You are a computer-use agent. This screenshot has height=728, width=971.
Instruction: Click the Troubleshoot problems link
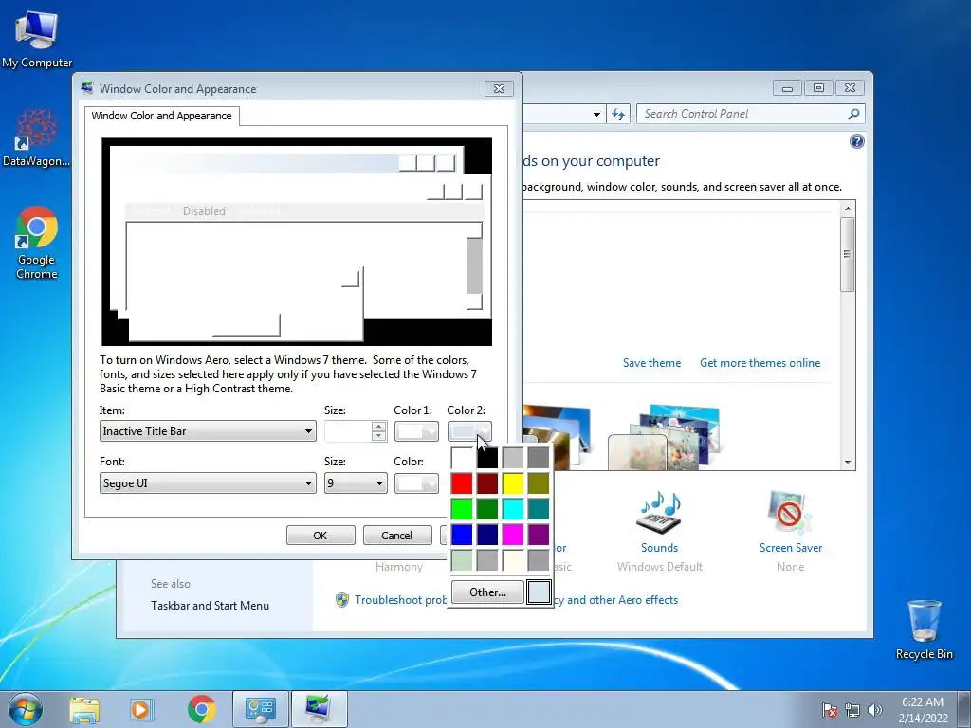click(x=401, y=600)
